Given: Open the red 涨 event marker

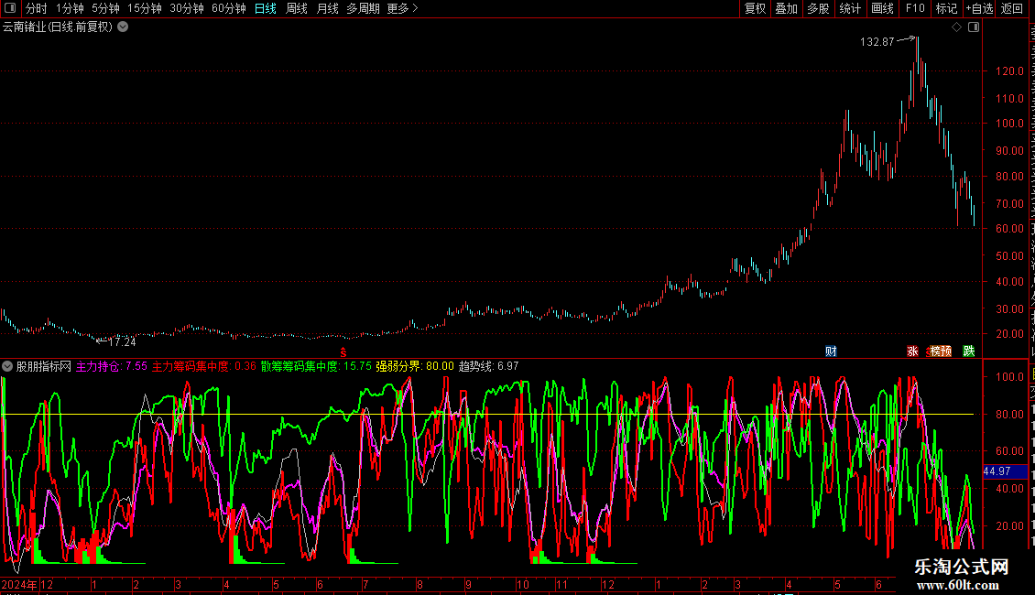Looking at the screenshot, I should [x=913, y=351].
